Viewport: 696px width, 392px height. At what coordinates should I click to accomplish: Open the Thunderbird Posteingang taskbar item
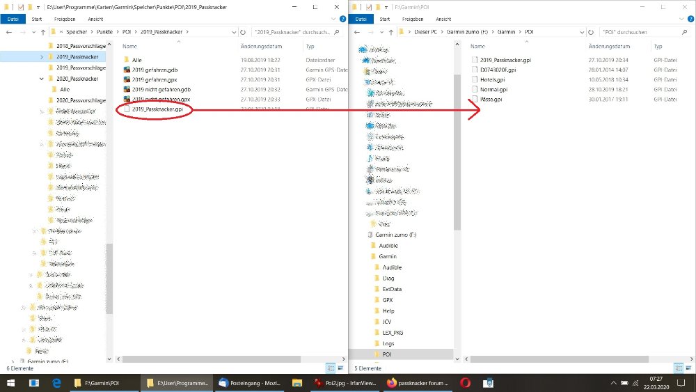[249, 382]
